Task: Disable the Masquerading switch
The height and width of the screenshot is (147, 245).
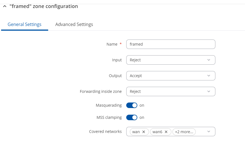Action: click(132, 105)
